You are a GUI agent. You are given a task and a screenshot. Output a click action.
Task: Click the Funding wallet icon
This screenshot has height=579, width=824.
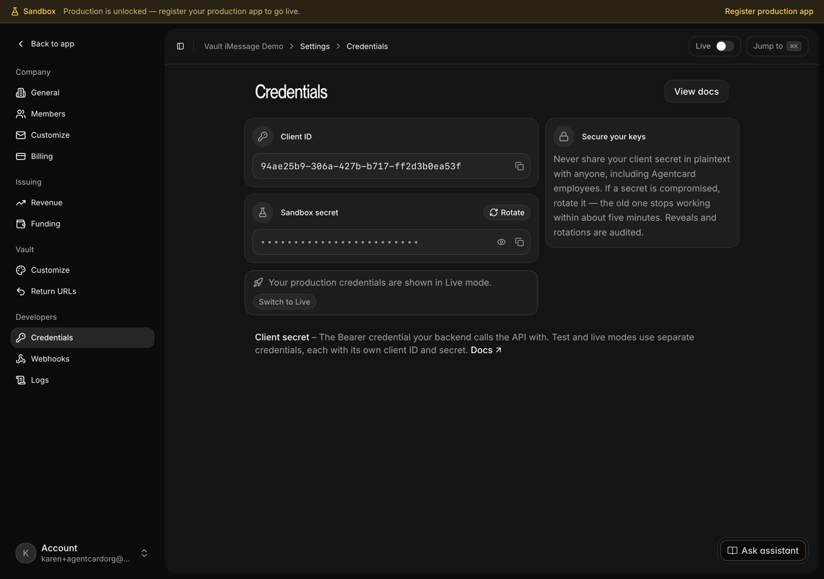(x=21, y=224)
